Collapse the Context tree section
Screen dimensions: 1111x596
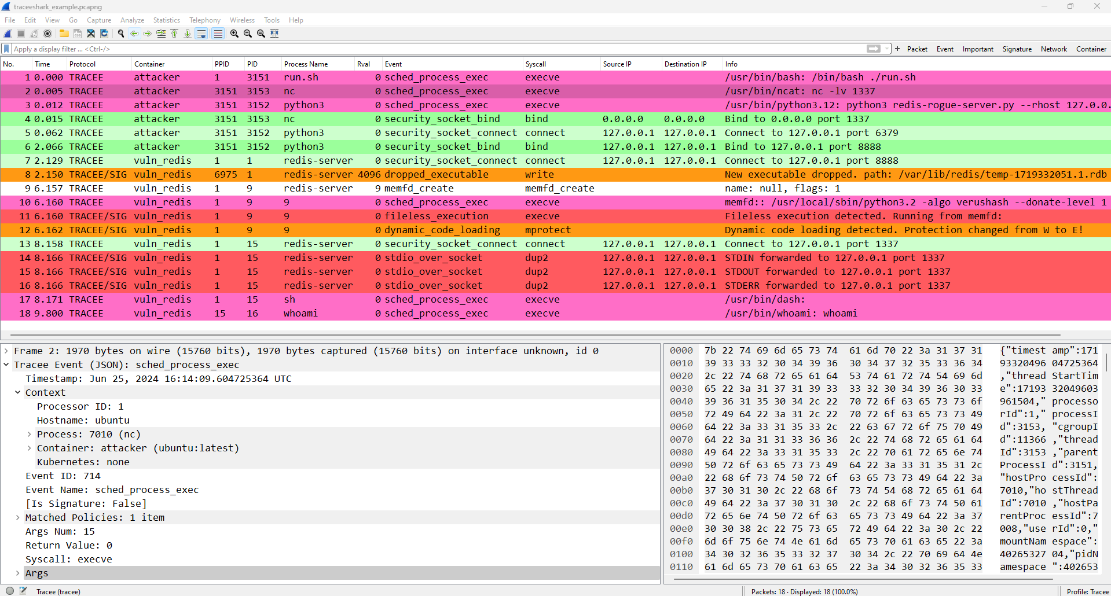click(x=17, y=392)
